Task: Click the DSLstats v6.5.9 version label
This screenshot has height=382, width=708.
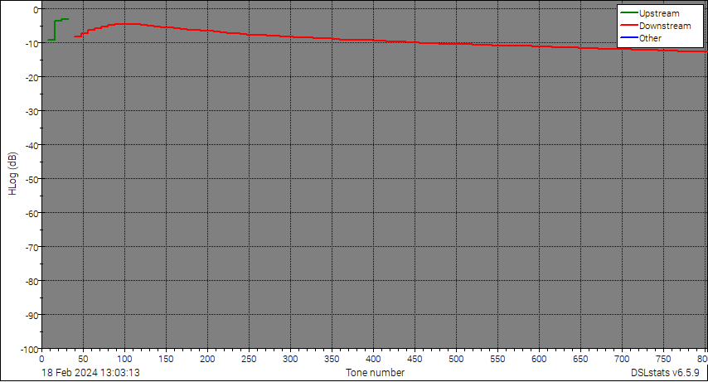Action: (x=665, y=373)
